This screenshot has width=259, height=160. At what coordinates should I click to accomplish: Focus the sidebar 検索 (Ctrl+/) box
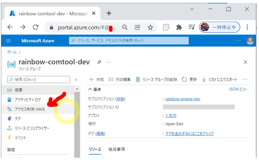tap(39, 80)
